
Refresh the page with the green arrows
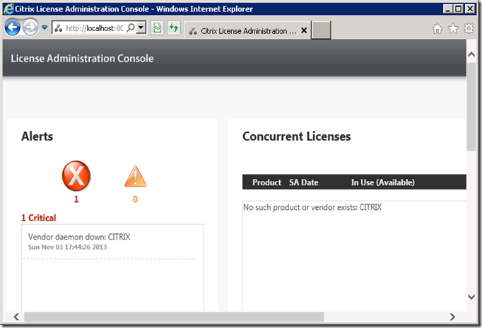(173, 28)
